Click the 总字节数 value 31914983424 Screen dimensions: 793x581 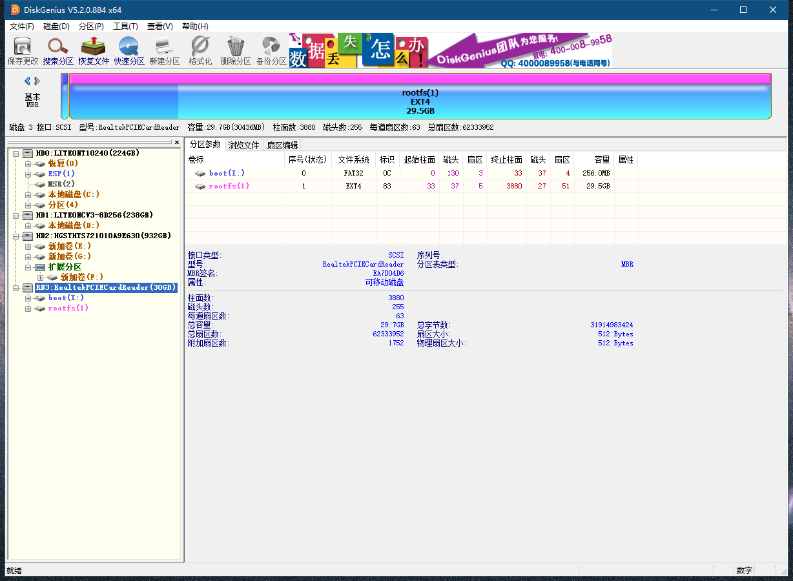click(612, 325)
